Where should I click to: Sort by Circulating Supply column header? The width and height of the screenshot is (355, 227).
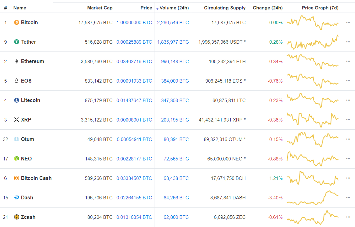pos(225,8)
